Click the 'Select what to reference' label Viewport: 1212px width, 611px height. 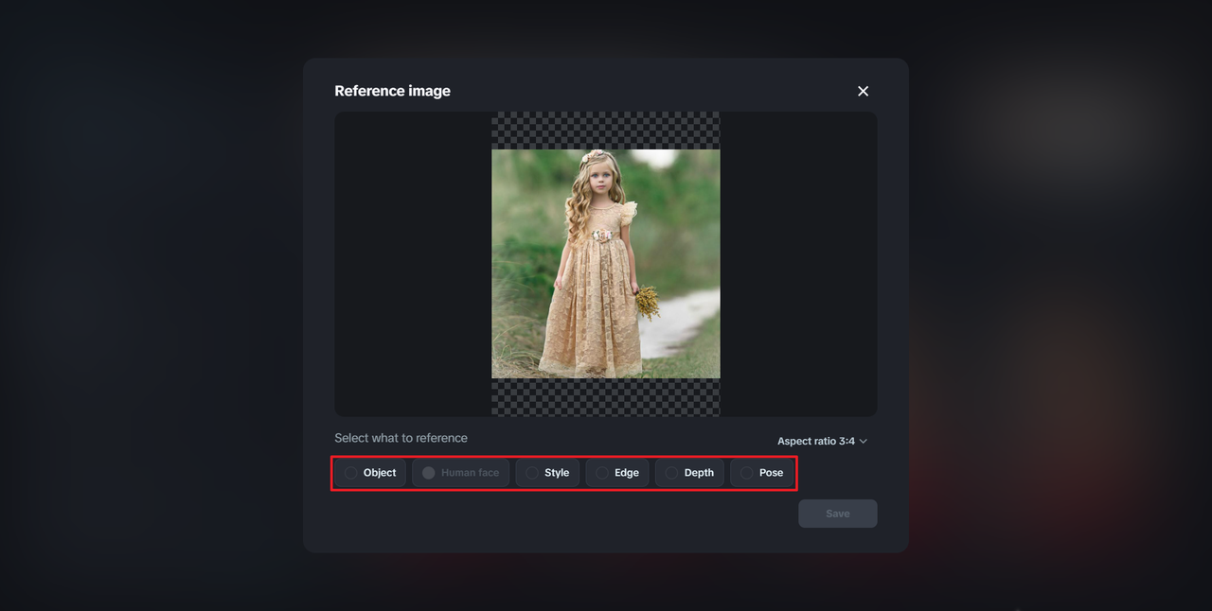pos(401,438)
